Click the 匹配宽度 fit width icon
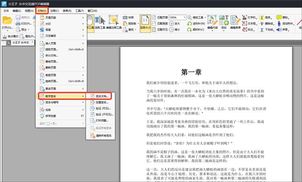This screenshot has height=182, width=302. [154, 23]
